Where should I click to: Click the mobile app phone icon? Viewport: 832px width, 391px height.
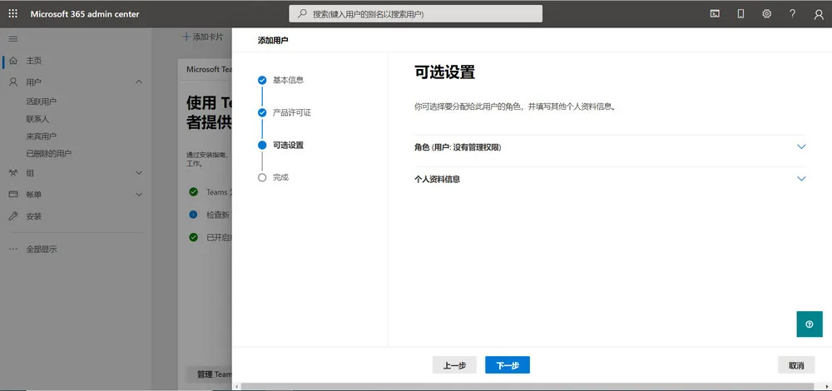(740, 14)
